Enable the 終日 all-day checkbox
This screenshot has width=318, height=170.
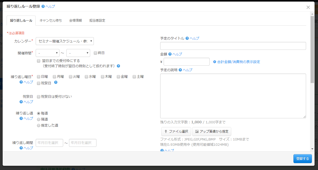coord(95,53)
